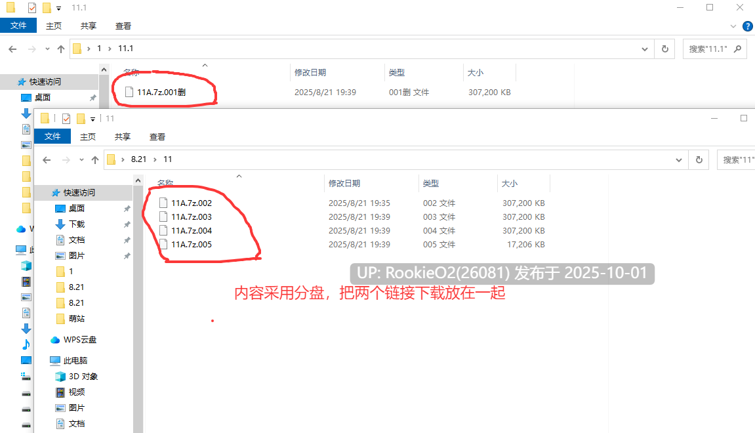Click scroll up arrow of 11.1 window sidebar
The width and height of the screenshot is (755, 433).
pos(104,70)
